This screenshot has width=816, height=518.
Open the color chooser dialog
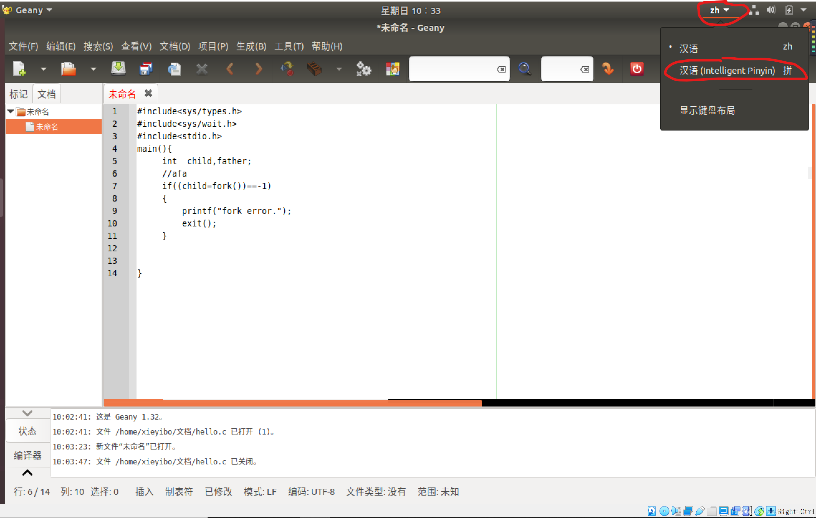click(393, 69)
